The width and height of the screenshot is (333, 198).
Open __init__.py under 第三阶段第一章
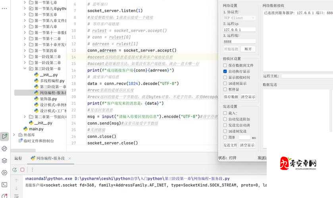click(x=46, y=75)
